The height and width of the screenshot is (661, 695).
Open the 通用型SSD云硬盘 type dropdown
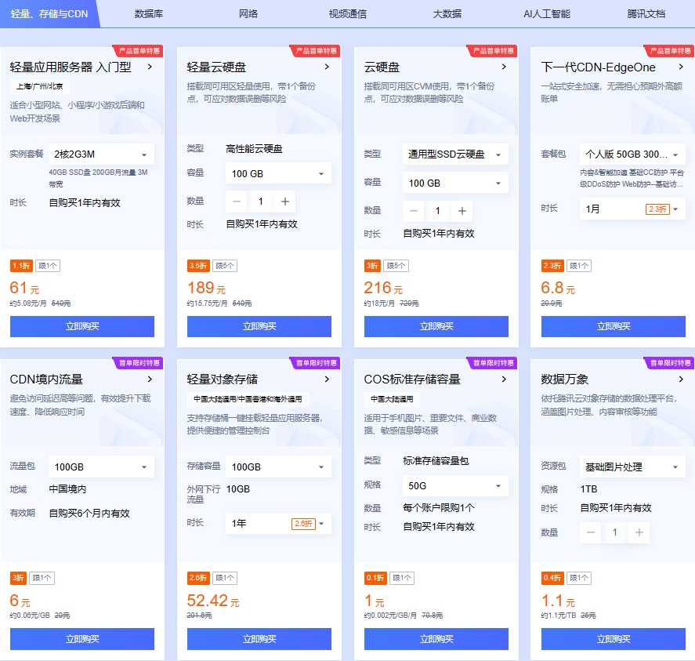click(455, 154)
